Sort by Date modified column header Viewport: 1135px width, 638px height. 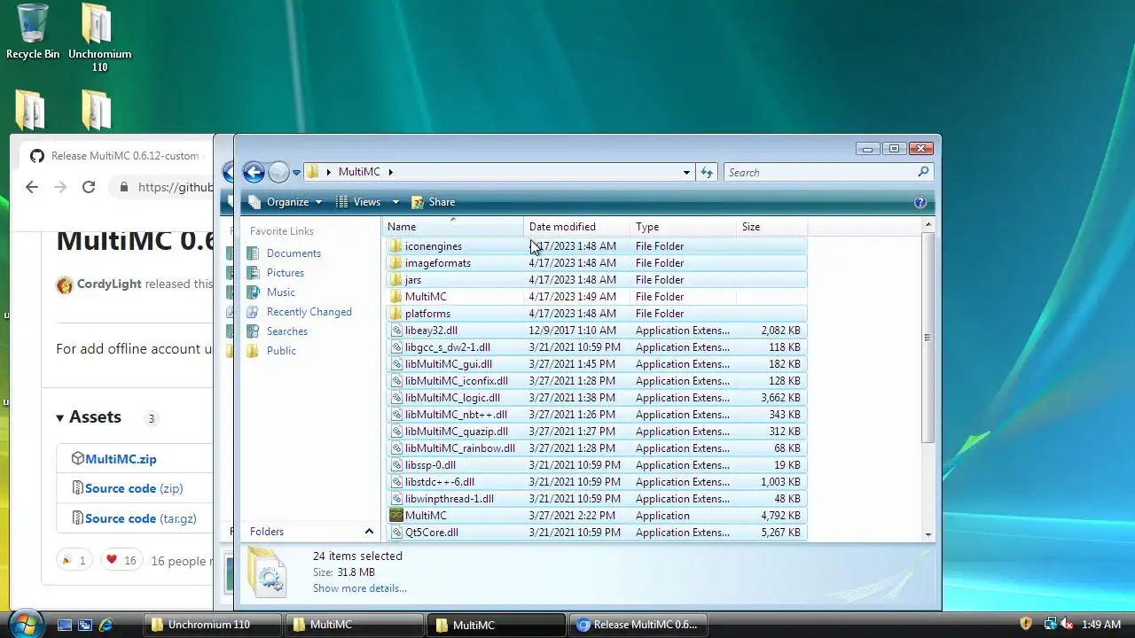click(x=576, y=227)
